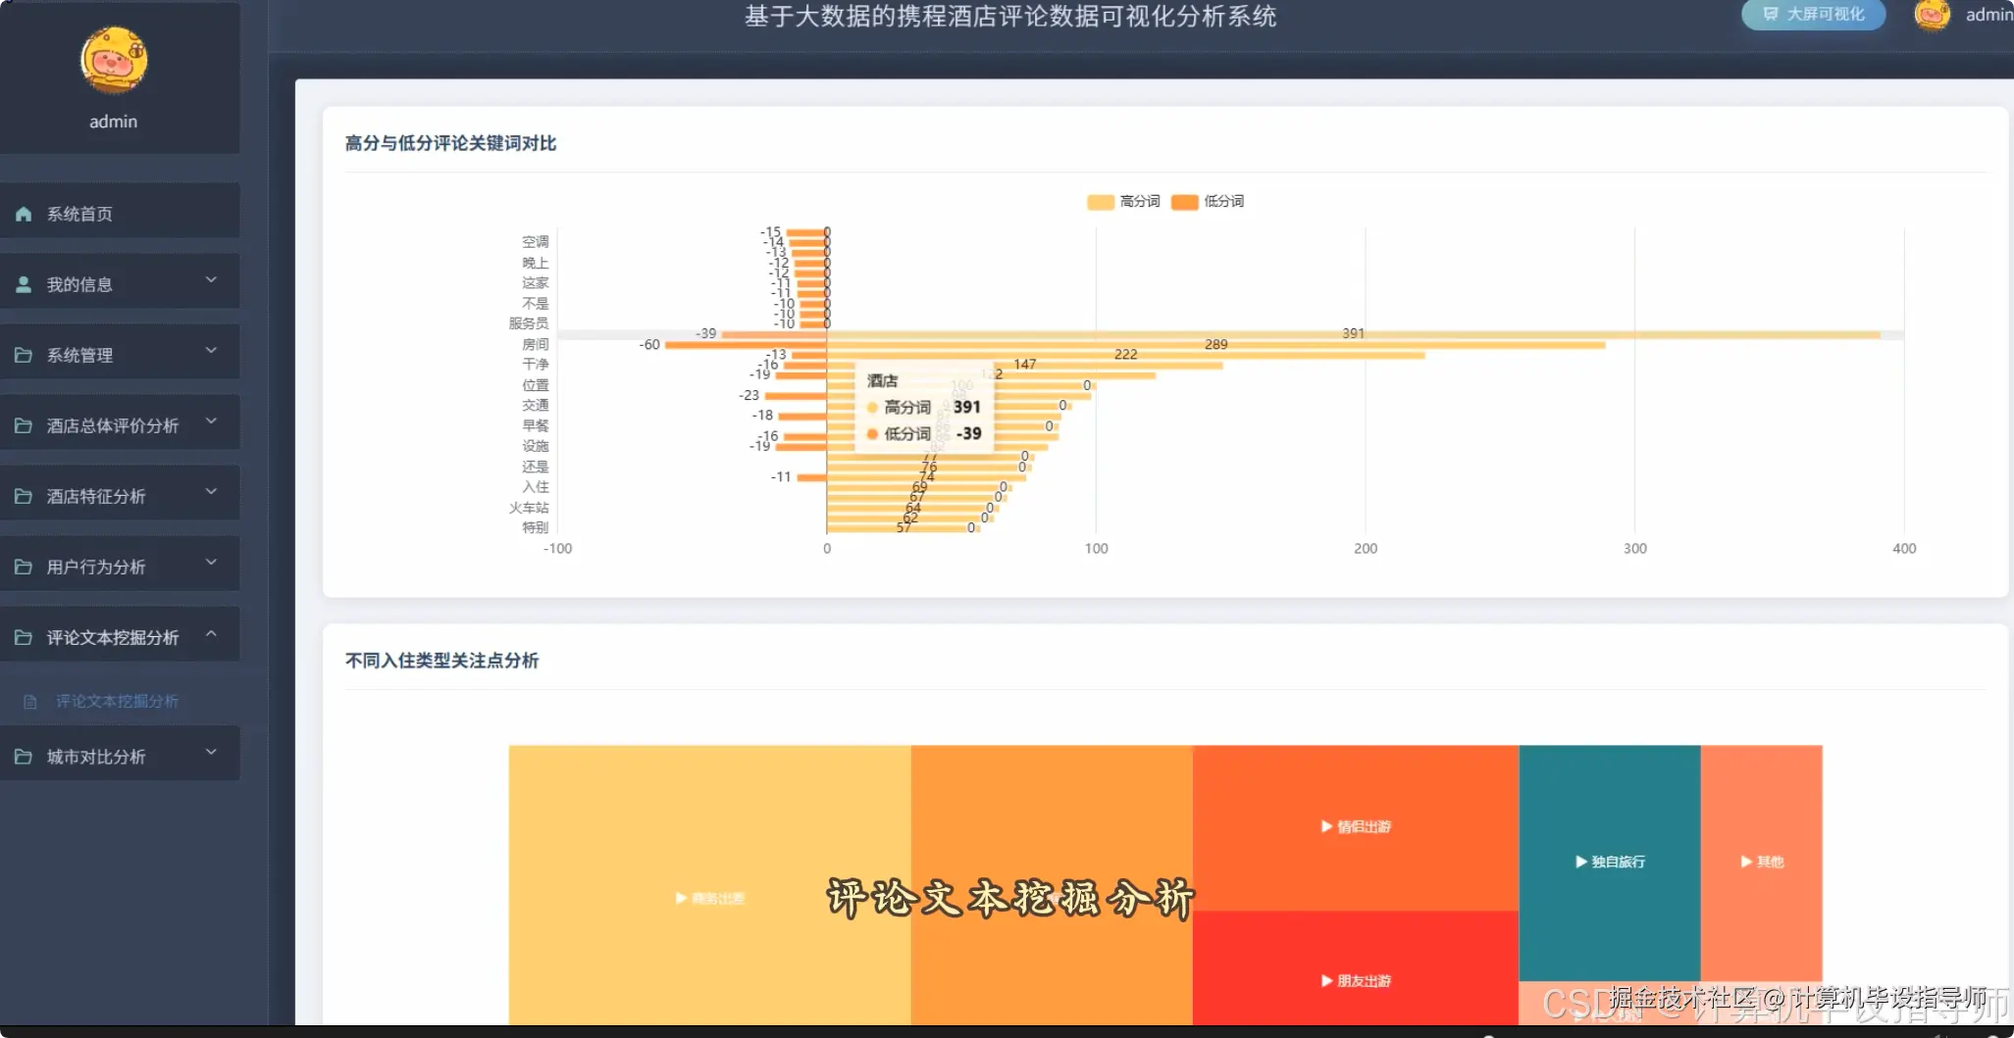Click the arrow icon on 朋友出游 treemap block
This screenshot has height=1038, width=2014.
click(x=1326, y=981)
